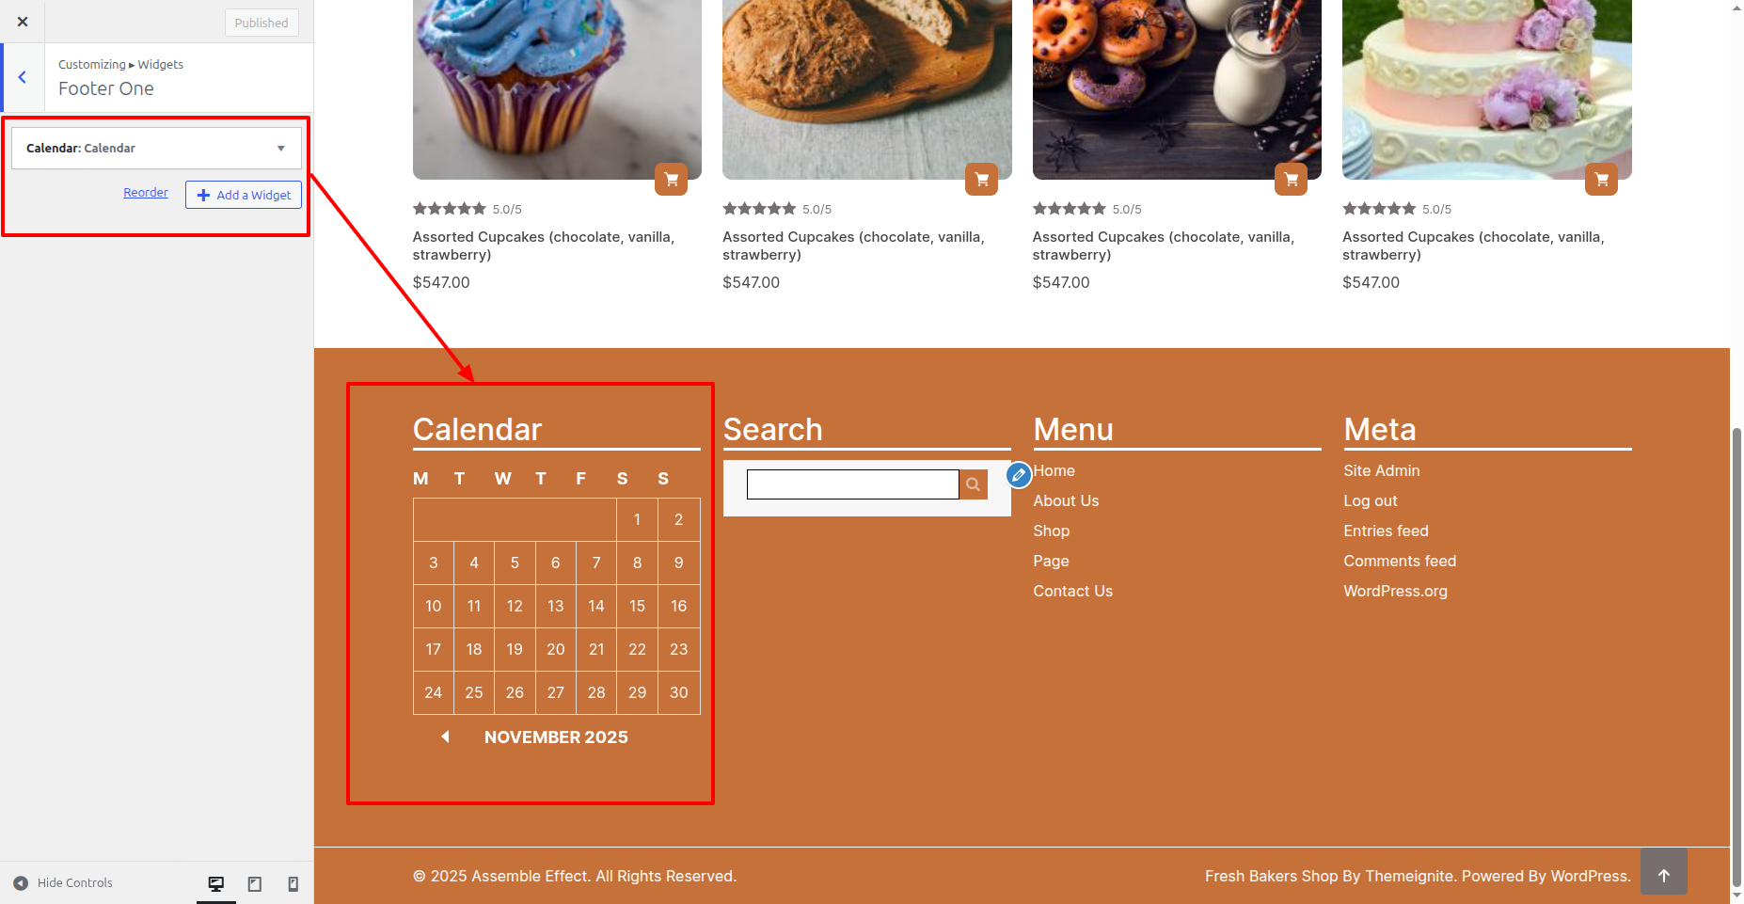Image resolution: width=1744 pixels, height=904 pixels.
Task: Click the edit pencil shortcut near the Menu widget
Action: [1019, 475]
